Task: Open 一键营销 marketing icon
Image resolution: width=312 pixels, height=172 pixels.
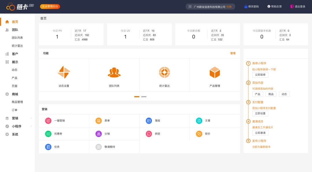Action: click(x=48, y=121)
